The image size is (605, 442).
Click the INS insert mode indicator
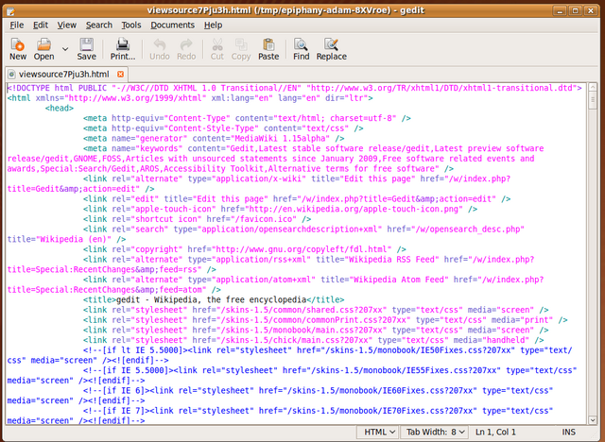[568, 432]
